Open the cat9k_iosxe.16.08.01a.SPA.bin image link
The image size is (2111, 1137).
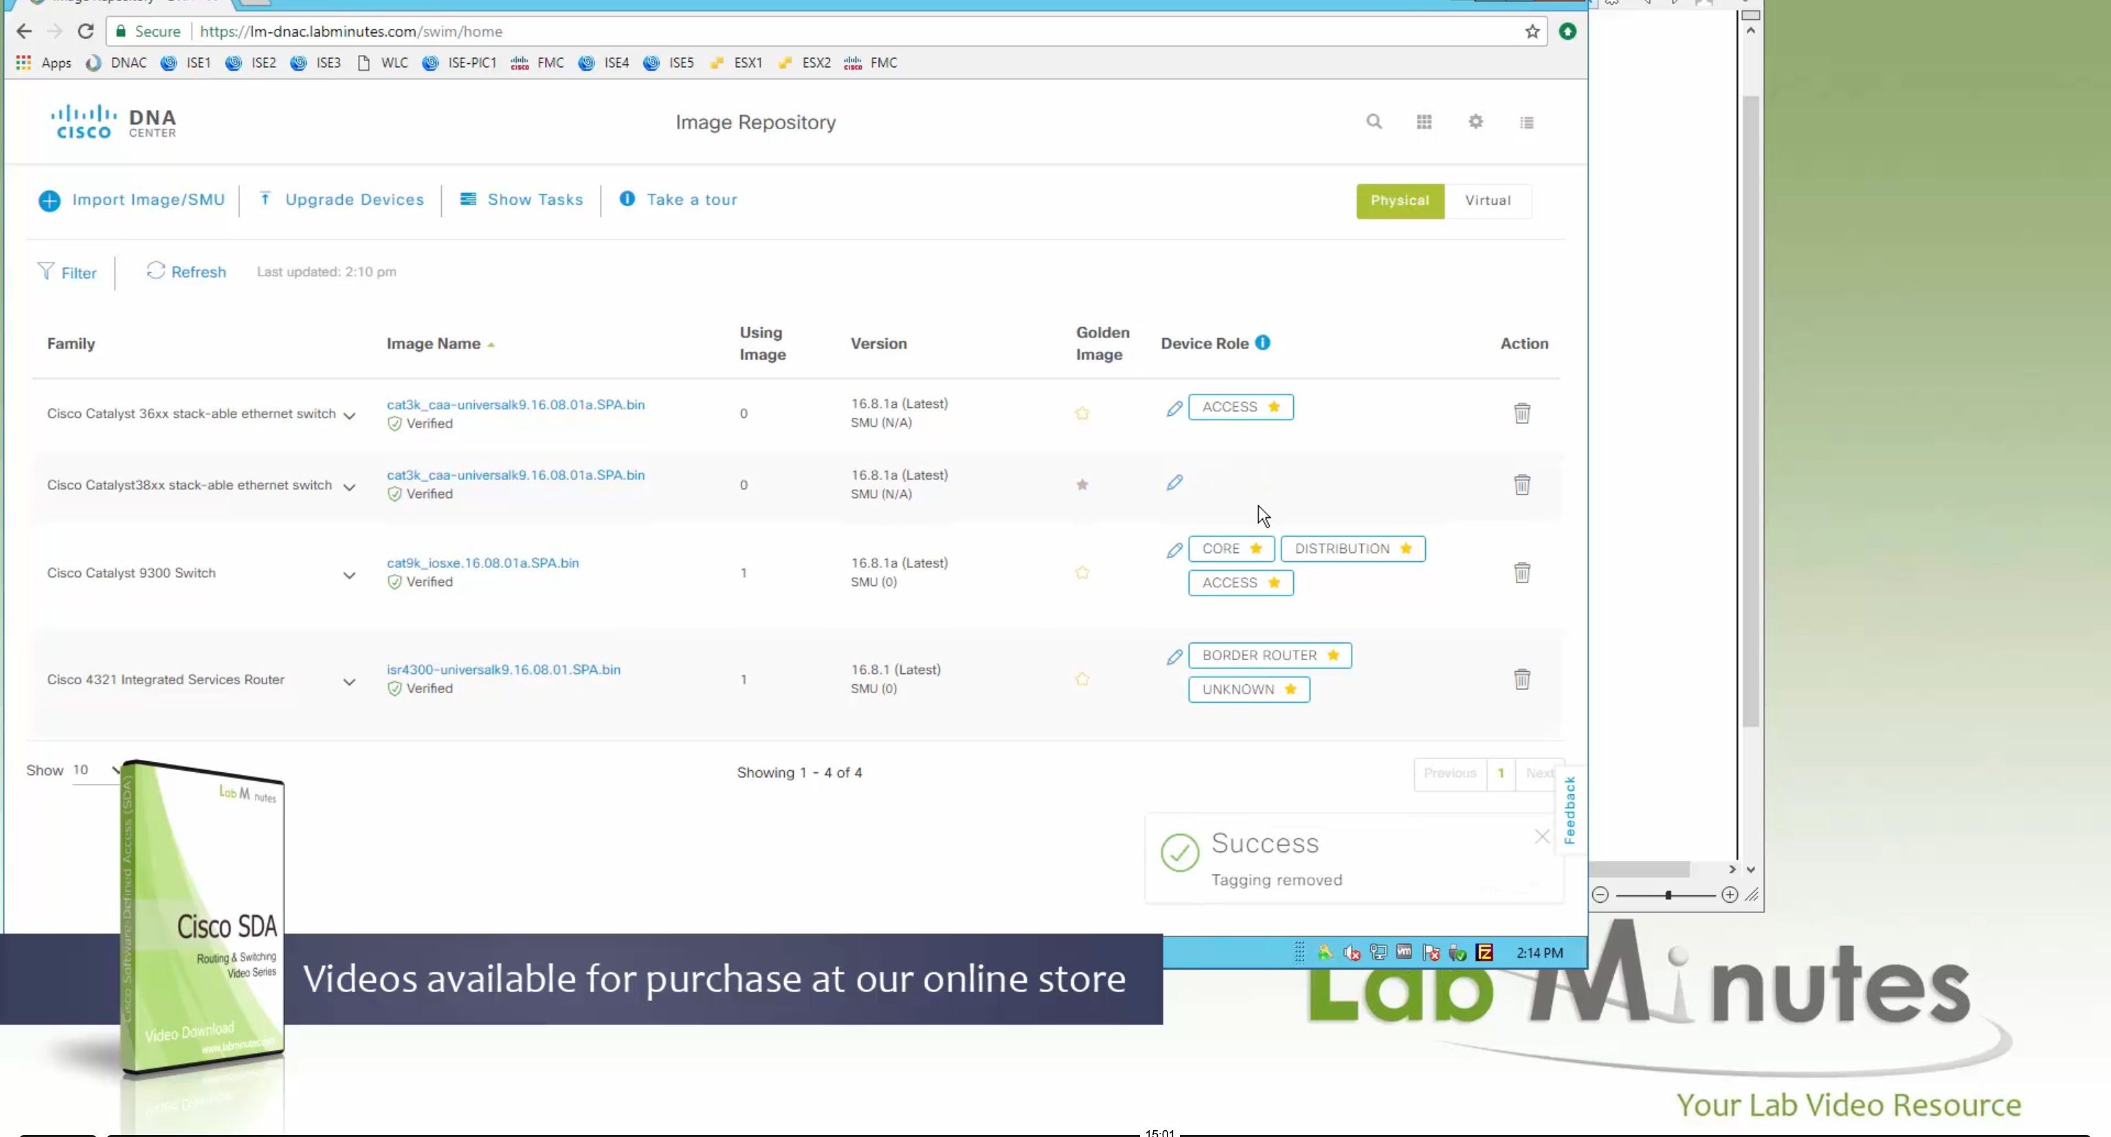click(482, 563)
